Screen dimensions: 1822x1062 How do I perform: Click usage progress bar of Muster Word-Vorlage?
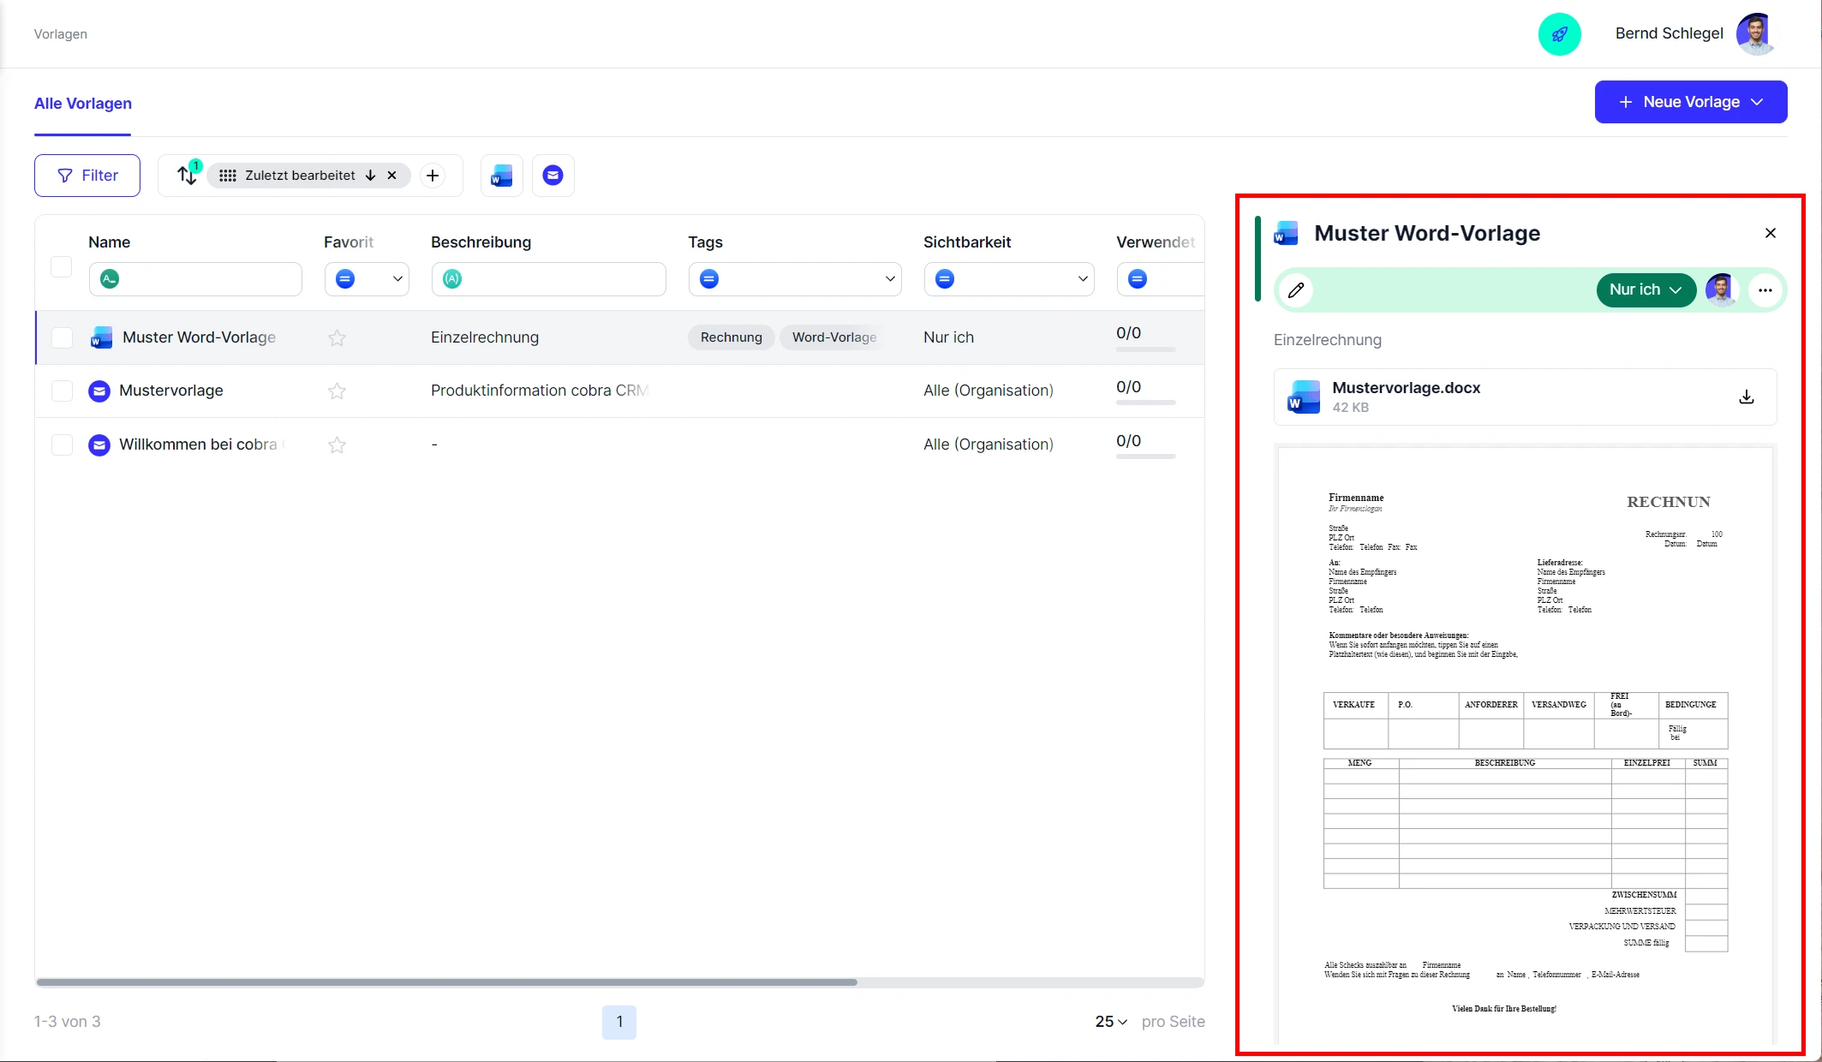tap(1145, 349)
